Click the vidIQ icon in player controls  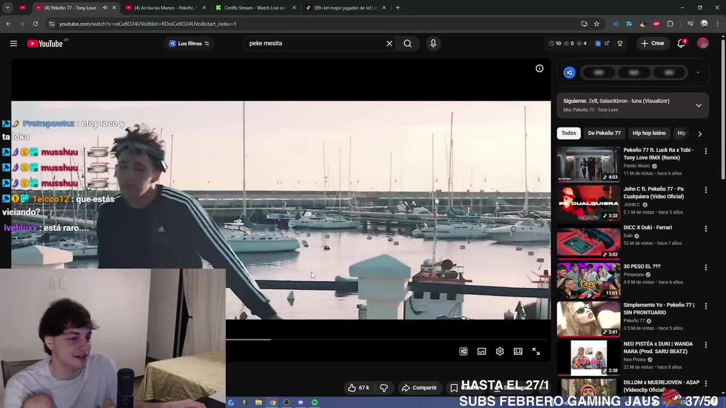pos(463,351)
